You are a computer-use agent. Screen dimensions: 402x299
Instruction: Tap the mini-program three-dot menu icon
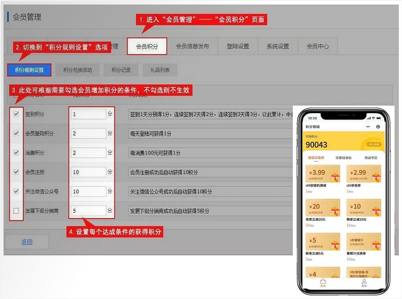(367, 127)
